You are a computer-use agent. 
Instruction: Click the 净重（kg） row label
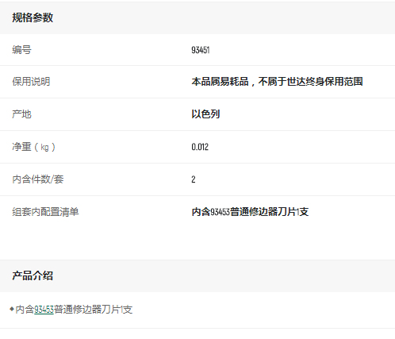(x=33, y=147)
